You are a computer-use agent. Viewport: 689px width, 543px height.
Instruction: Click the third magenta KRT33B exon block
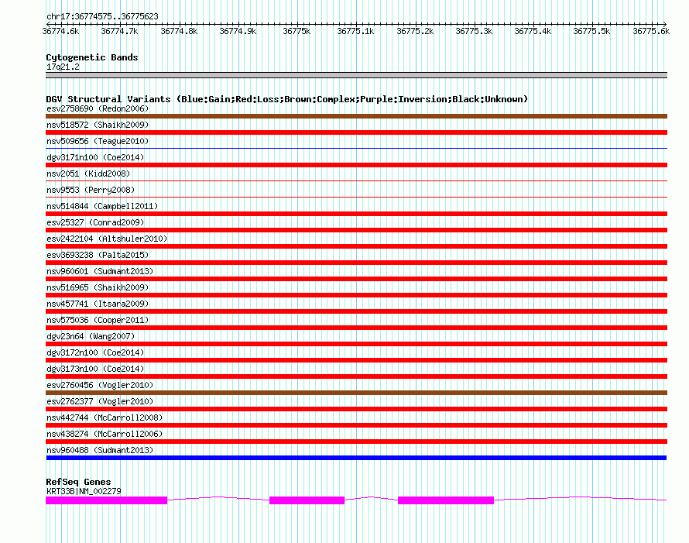click(446, 500)
